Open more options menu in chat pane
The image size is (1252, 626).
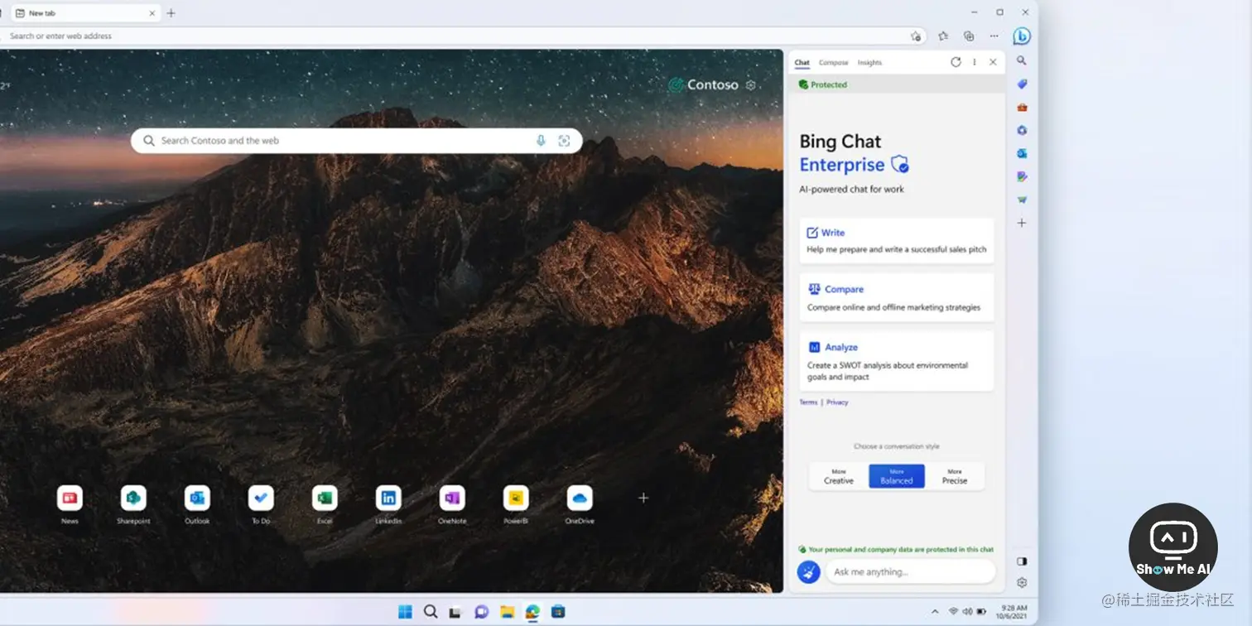pyautogui.click(x=975, y=62)
